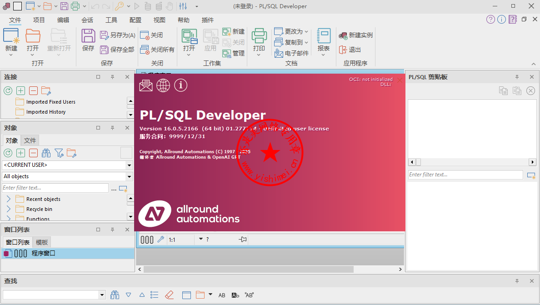Screen dimensions: 540x305
Task: Click the globe website icon on splash screen
Action: click(x=163, y=85)
